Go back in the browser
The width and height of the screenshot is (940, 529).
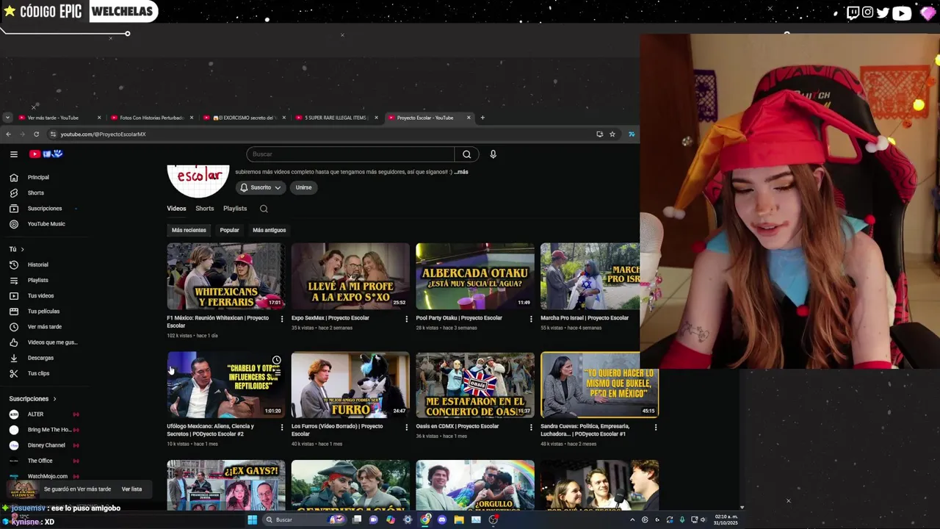tap(8, 134)
